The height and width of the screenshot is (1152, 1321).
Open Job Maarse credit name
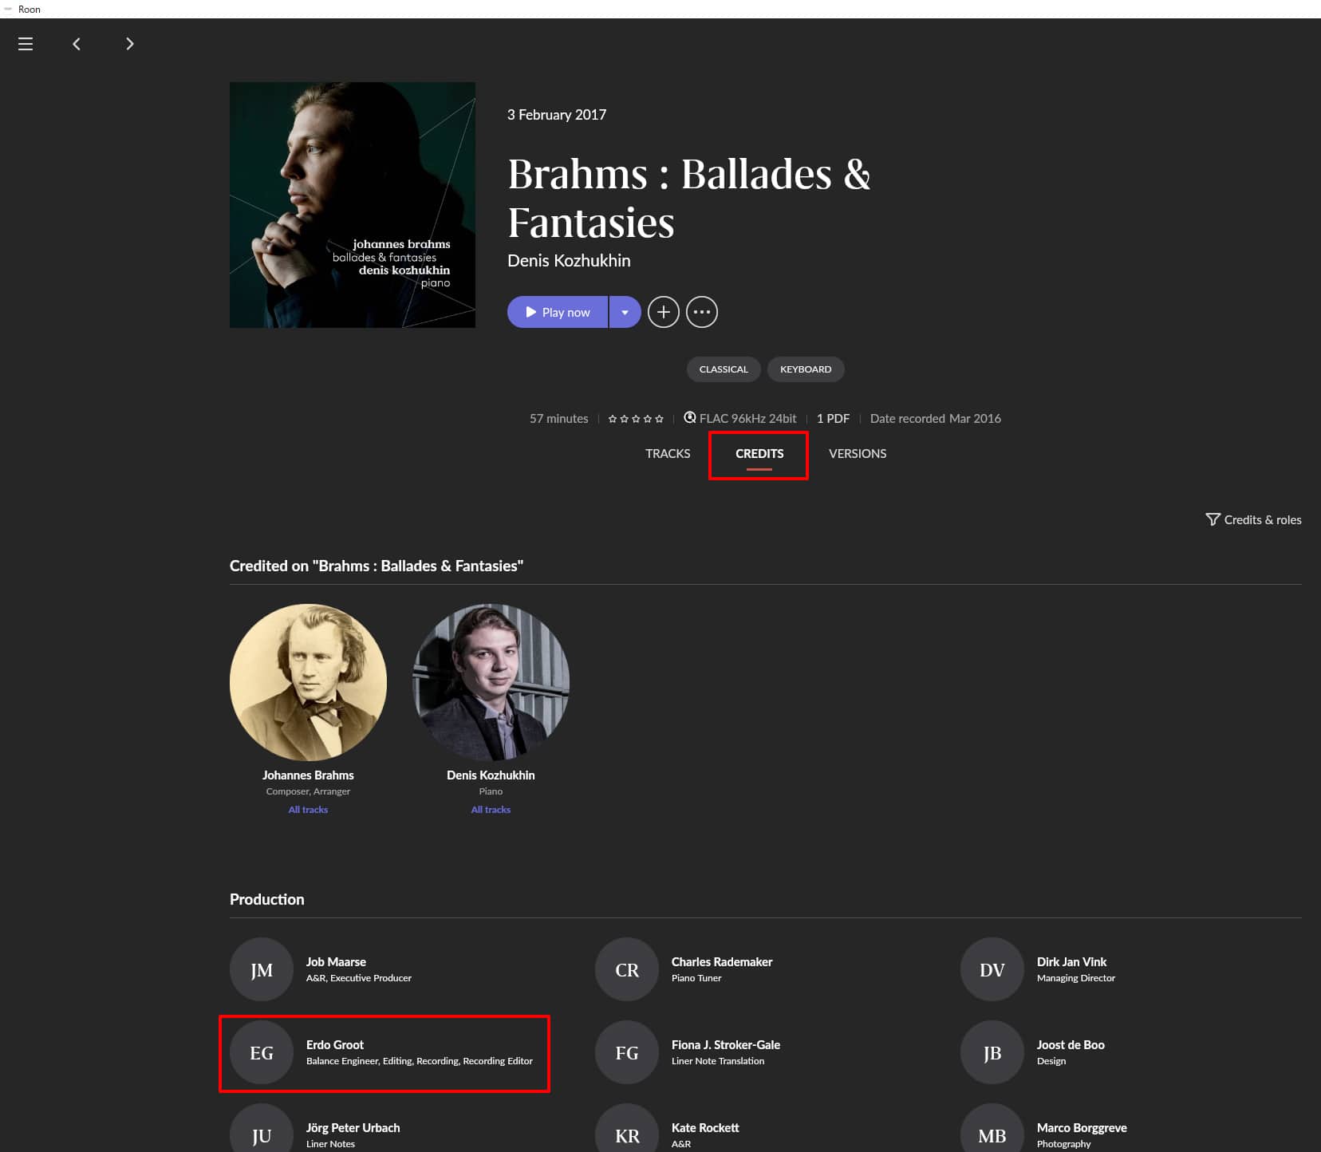[336, 962]
